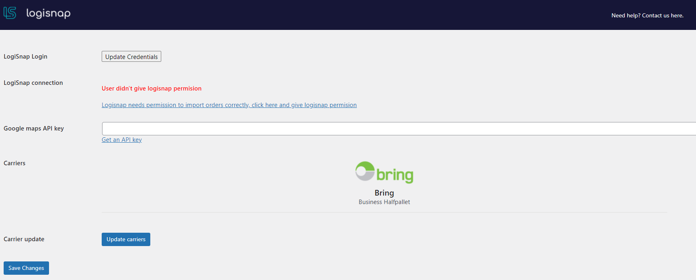The image size is (696, 280).
Task: Click the 'Carrier update' row label
Action: 24,239
